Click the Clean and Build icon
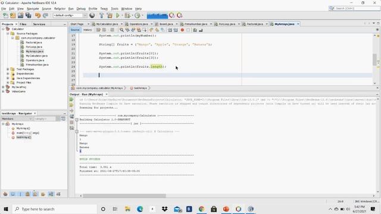The image size is (381, 214). [110, 15]
